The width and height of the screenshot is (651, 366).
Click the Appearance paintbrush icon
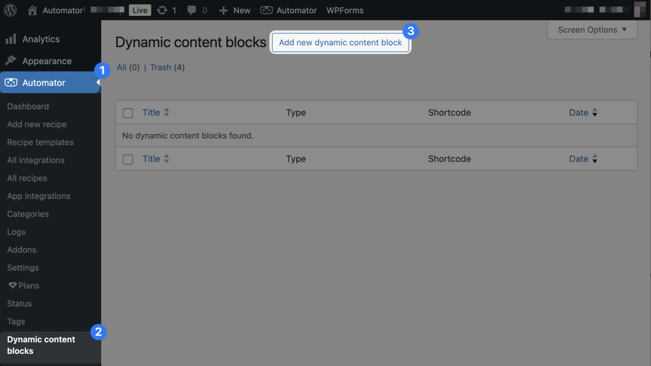(x=11, y=60)
